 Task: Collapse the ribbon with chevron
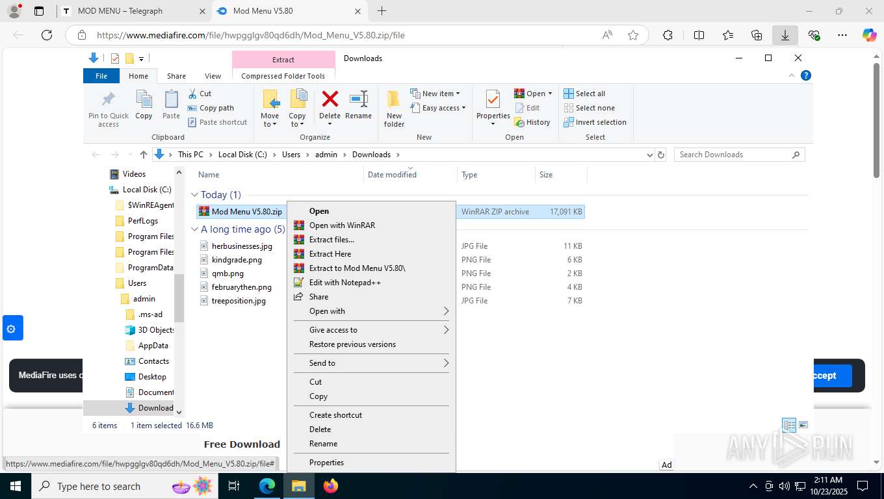pyautogui.click(x=792, y=75)
